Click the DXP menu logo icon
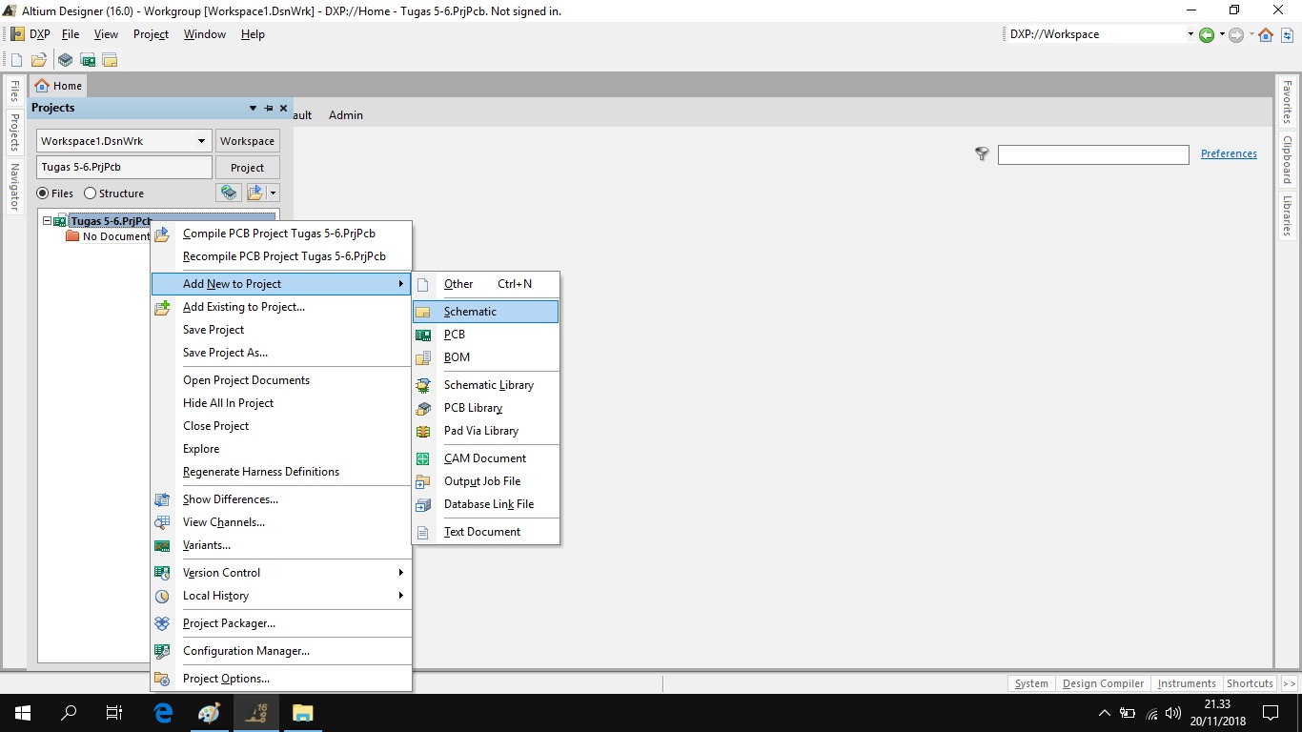The height and width of the screenshot is (732, 1302). tap(17, 34)
